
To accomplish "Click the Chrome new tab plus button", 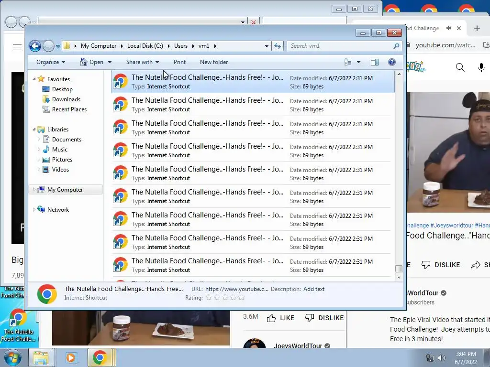I will coord(477,28).
